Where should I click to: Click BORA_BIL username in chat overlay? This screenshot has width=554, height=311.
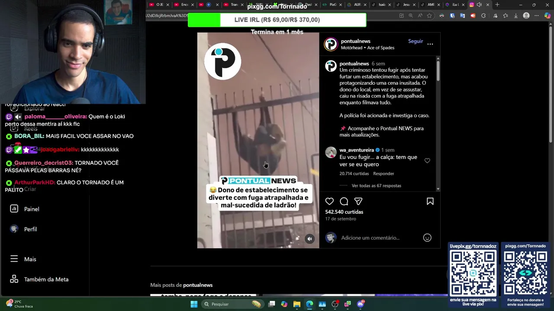click(29, 136)
